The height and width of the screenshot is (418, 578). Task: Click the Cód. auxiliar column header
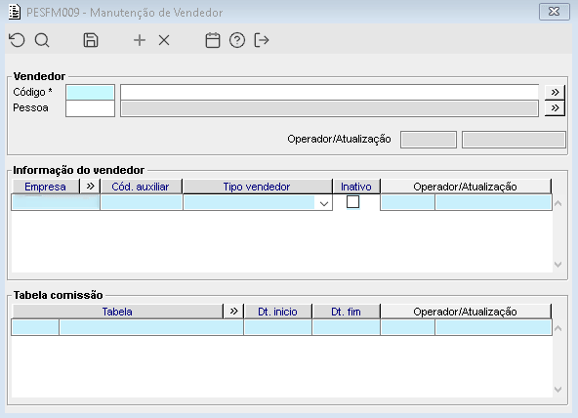[141, 187]
